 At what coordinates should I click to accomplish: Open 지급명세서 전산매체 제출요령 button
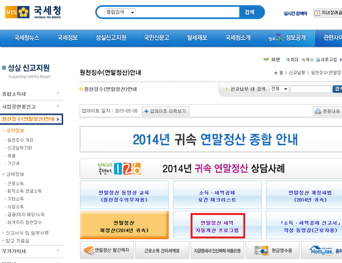[217, 250]
